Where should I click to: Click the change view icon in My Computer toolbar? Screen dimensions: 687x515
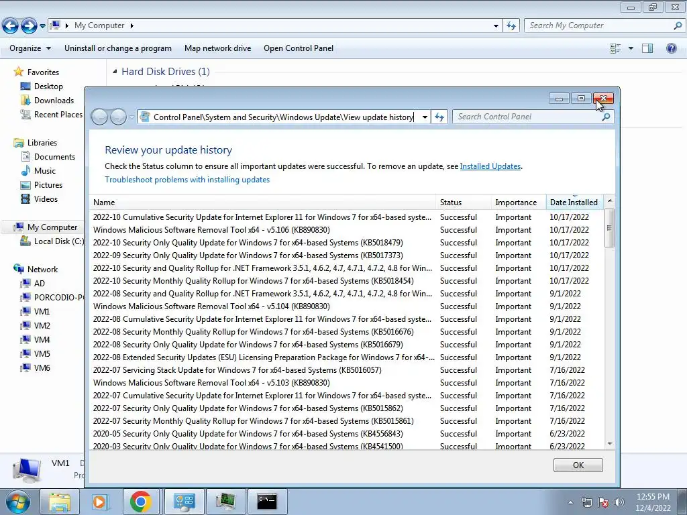click(x=615, y=48)
